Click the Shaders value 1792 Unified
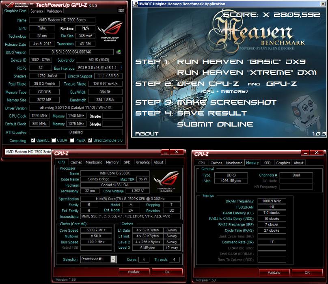 pyautogui.click(x=47, y=76)
